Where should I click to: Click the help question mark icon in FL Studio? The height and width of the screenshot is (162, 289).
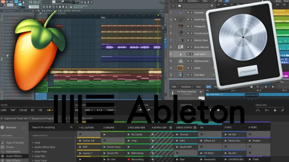(91, 2)
